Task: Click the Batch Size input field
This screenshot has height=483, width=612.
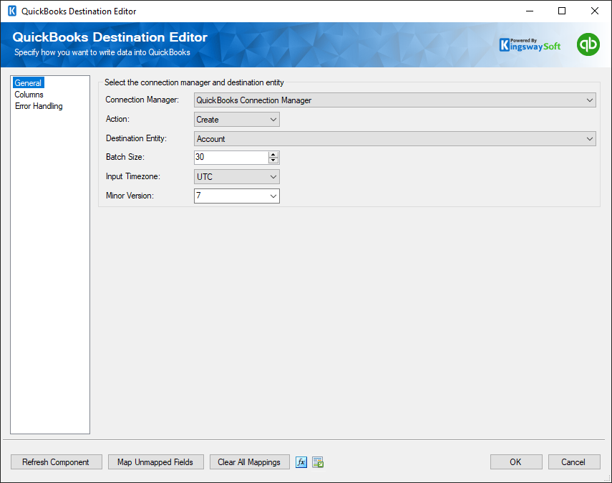Action: tap(231, 157)
